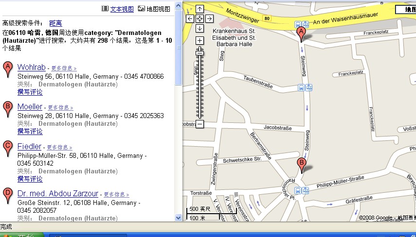Click marker A on the map
The image size is (416, 237).
pos(301,34)
